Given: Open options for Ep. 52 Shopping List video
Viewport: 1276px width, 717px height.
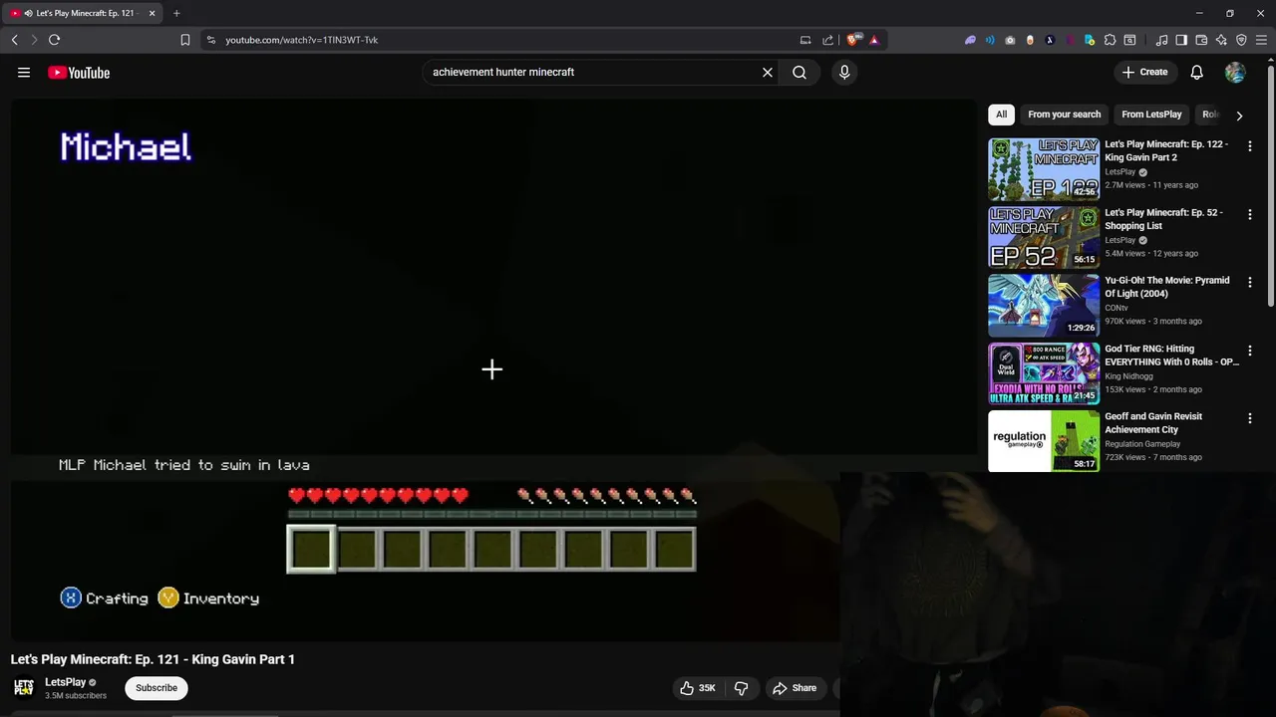Looking at the screenshot, I should click(1250, 214).
